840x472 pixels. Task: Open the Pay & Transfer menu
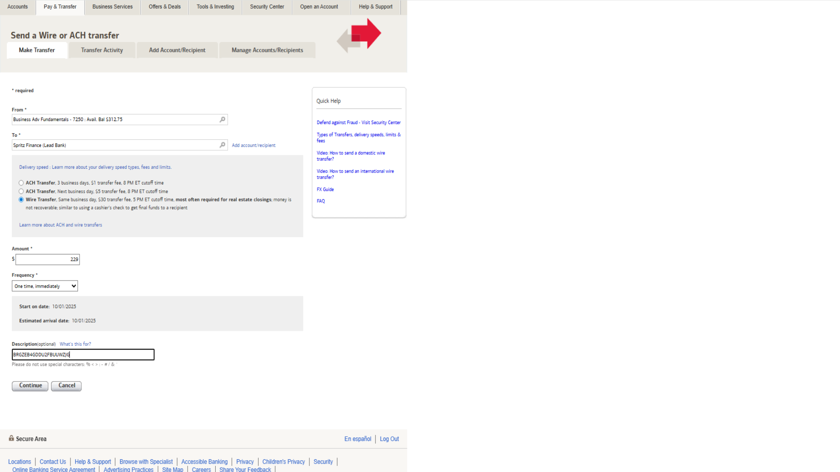[x=60, y=7]
